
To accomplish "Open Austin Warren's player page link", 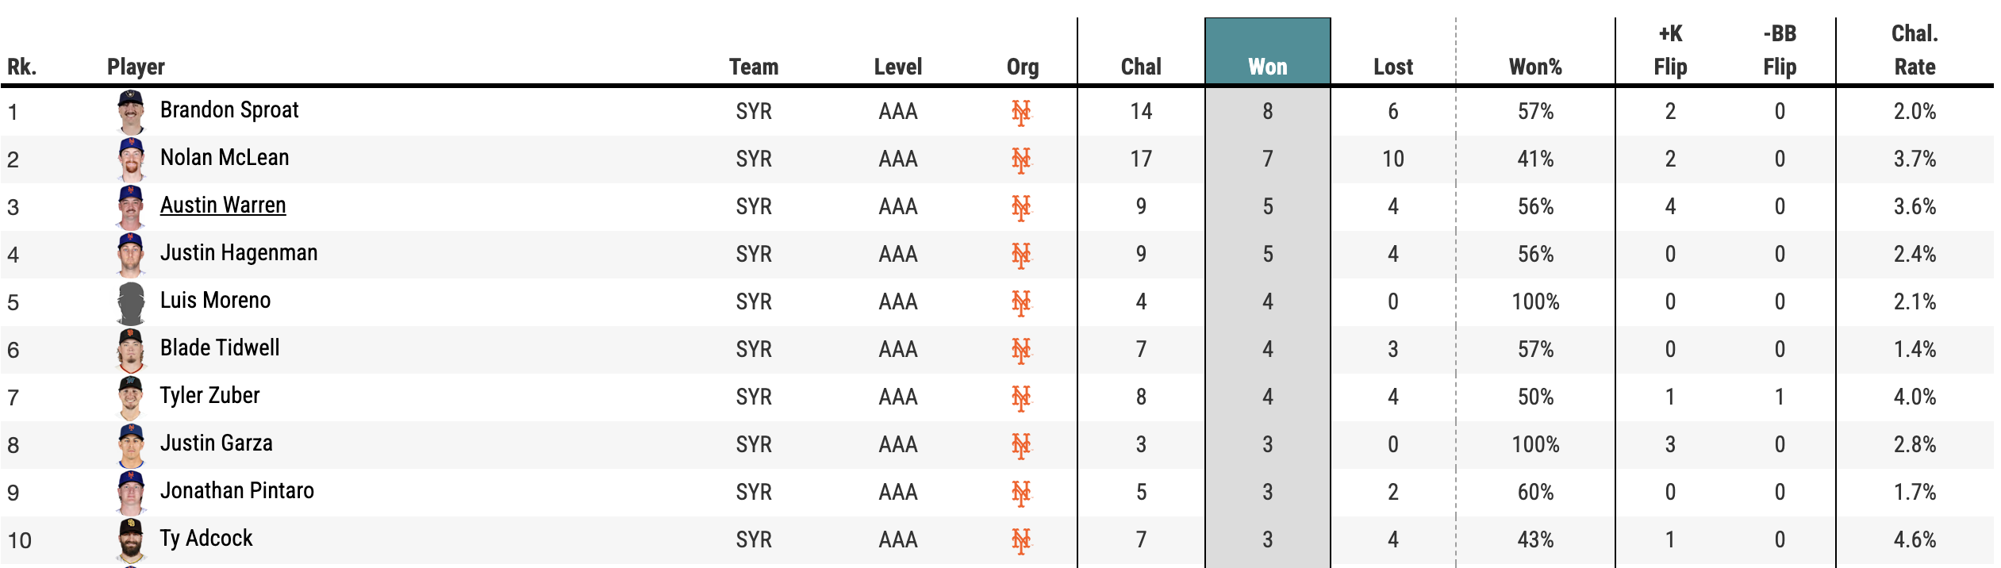I will (223, 205).
